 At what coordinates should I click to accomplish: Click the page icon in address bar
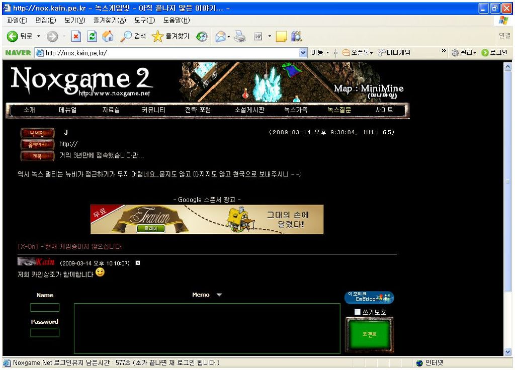click(x=40, y=53)
